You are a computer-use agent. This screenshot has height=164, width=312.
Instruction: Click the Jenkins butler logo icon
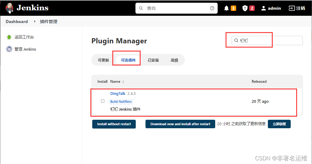(x=9, y=8)
